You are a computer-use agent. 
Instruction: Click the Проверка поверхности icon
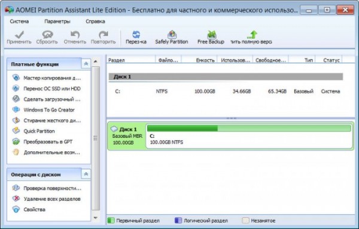(x=16, y=188)
